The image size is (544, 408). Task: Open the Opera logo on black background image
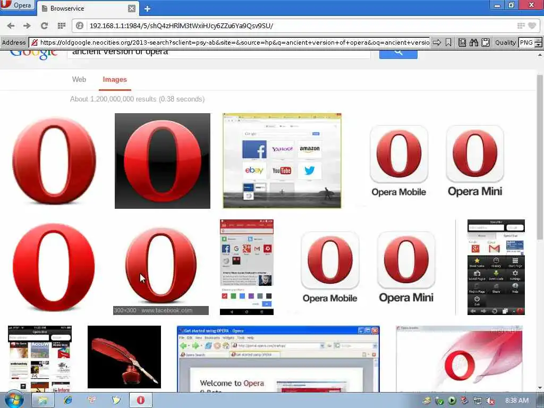[x=163, y=161]
